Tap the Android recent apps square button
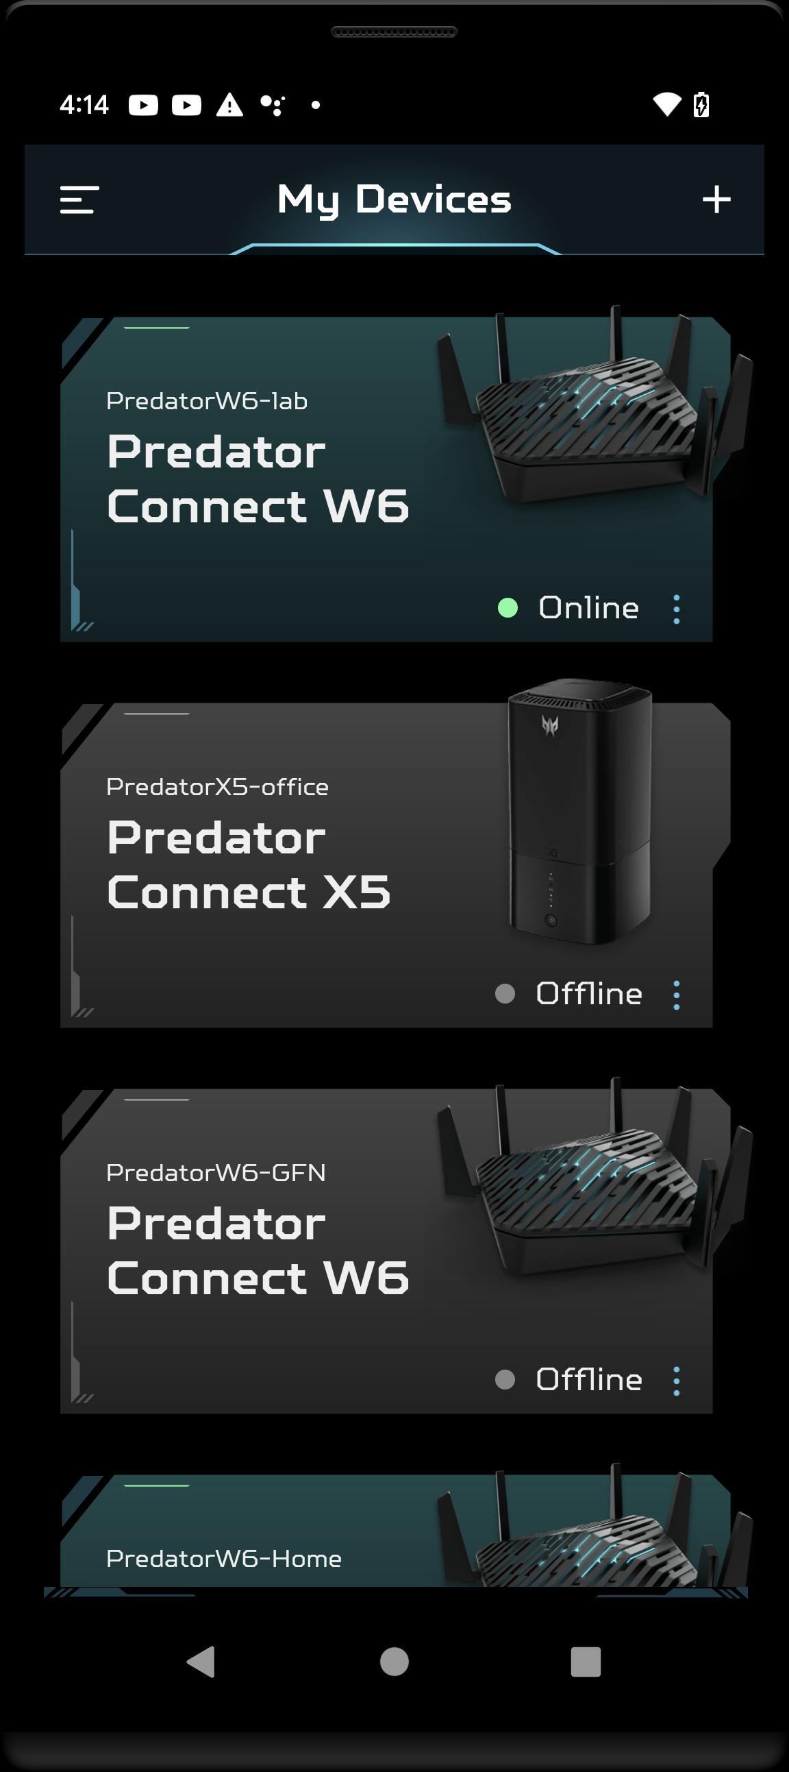The image size is (789, 1772). [x=586, y=1662]
